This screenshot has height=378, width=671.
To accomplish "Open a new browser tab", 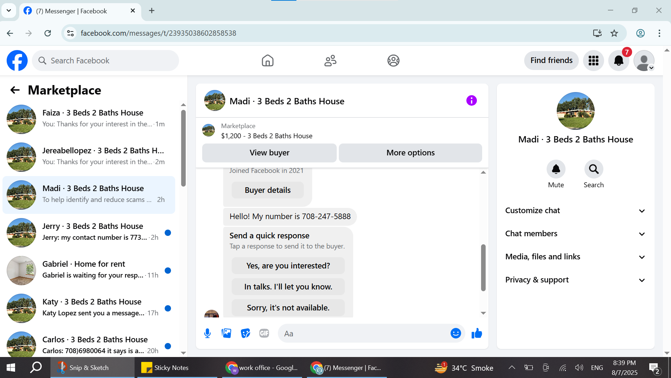I will pyautogui.click(x=152, y=10).
